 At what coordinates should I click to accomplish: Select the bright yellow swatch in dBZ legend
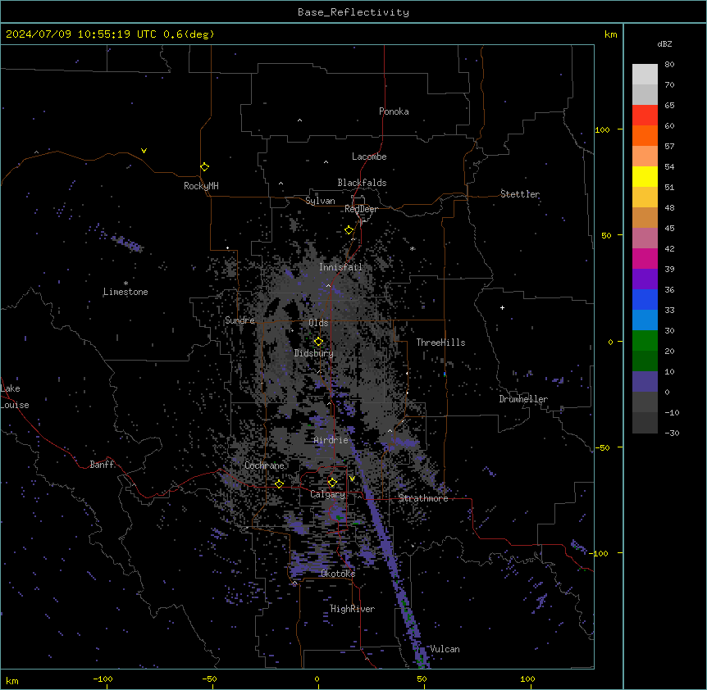[645, 176]
